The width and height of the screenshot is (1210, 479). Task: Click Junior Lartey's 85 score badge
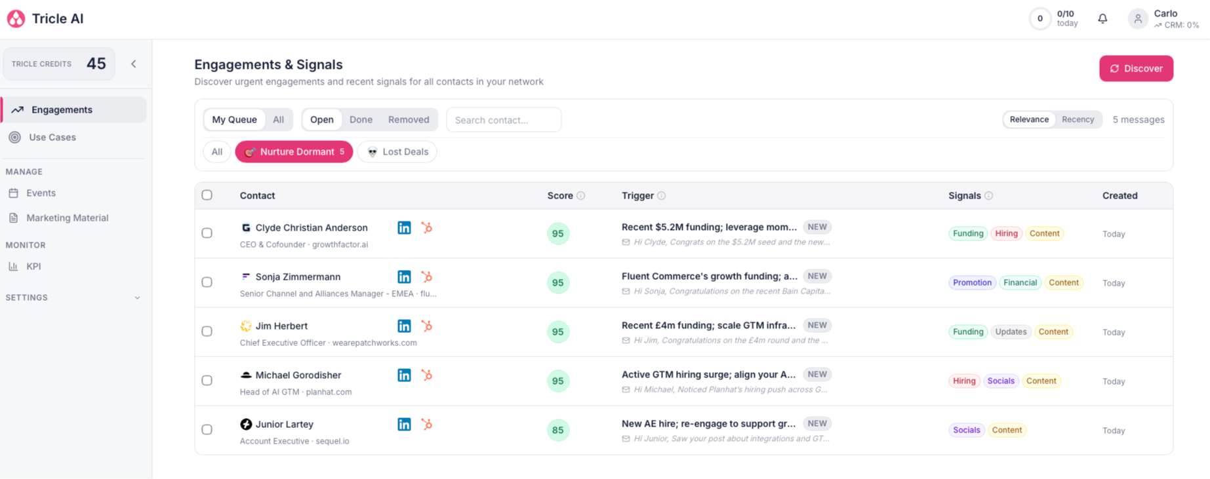tap(558, 431)
